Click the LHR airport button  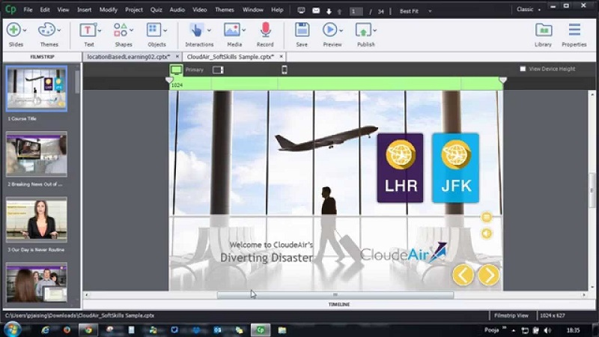tap(400, 168)
